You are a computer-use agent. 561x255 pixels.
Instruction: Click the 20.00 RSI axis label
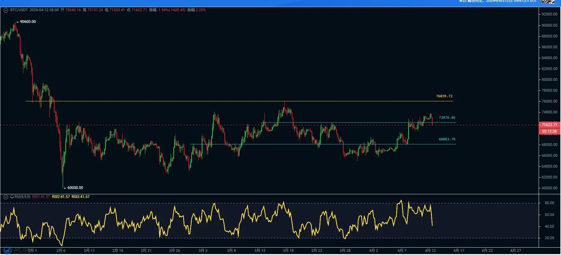[x=550, y=238]
